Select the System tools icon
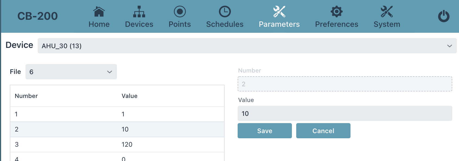459x161 pixels. (387, 12)
